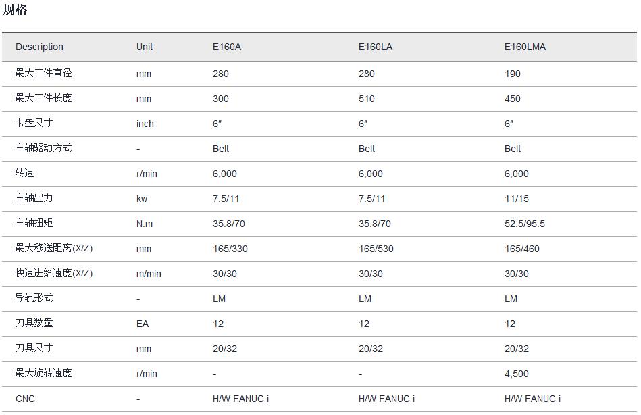Click the 卡盘尺寸 row label
641x415 pixels.
click(x=34, y=123)
